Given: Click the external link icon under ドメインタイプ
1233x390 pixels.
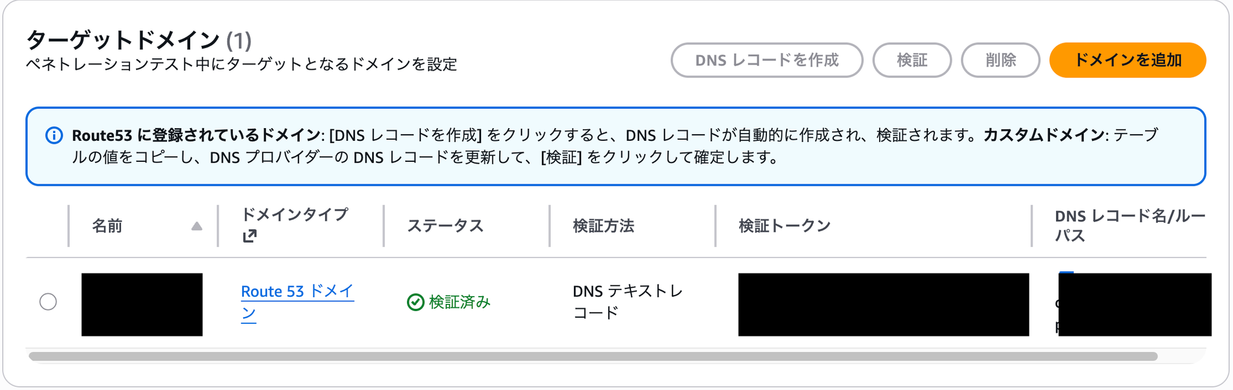Looking at the screenshot, I should point(249,236).
